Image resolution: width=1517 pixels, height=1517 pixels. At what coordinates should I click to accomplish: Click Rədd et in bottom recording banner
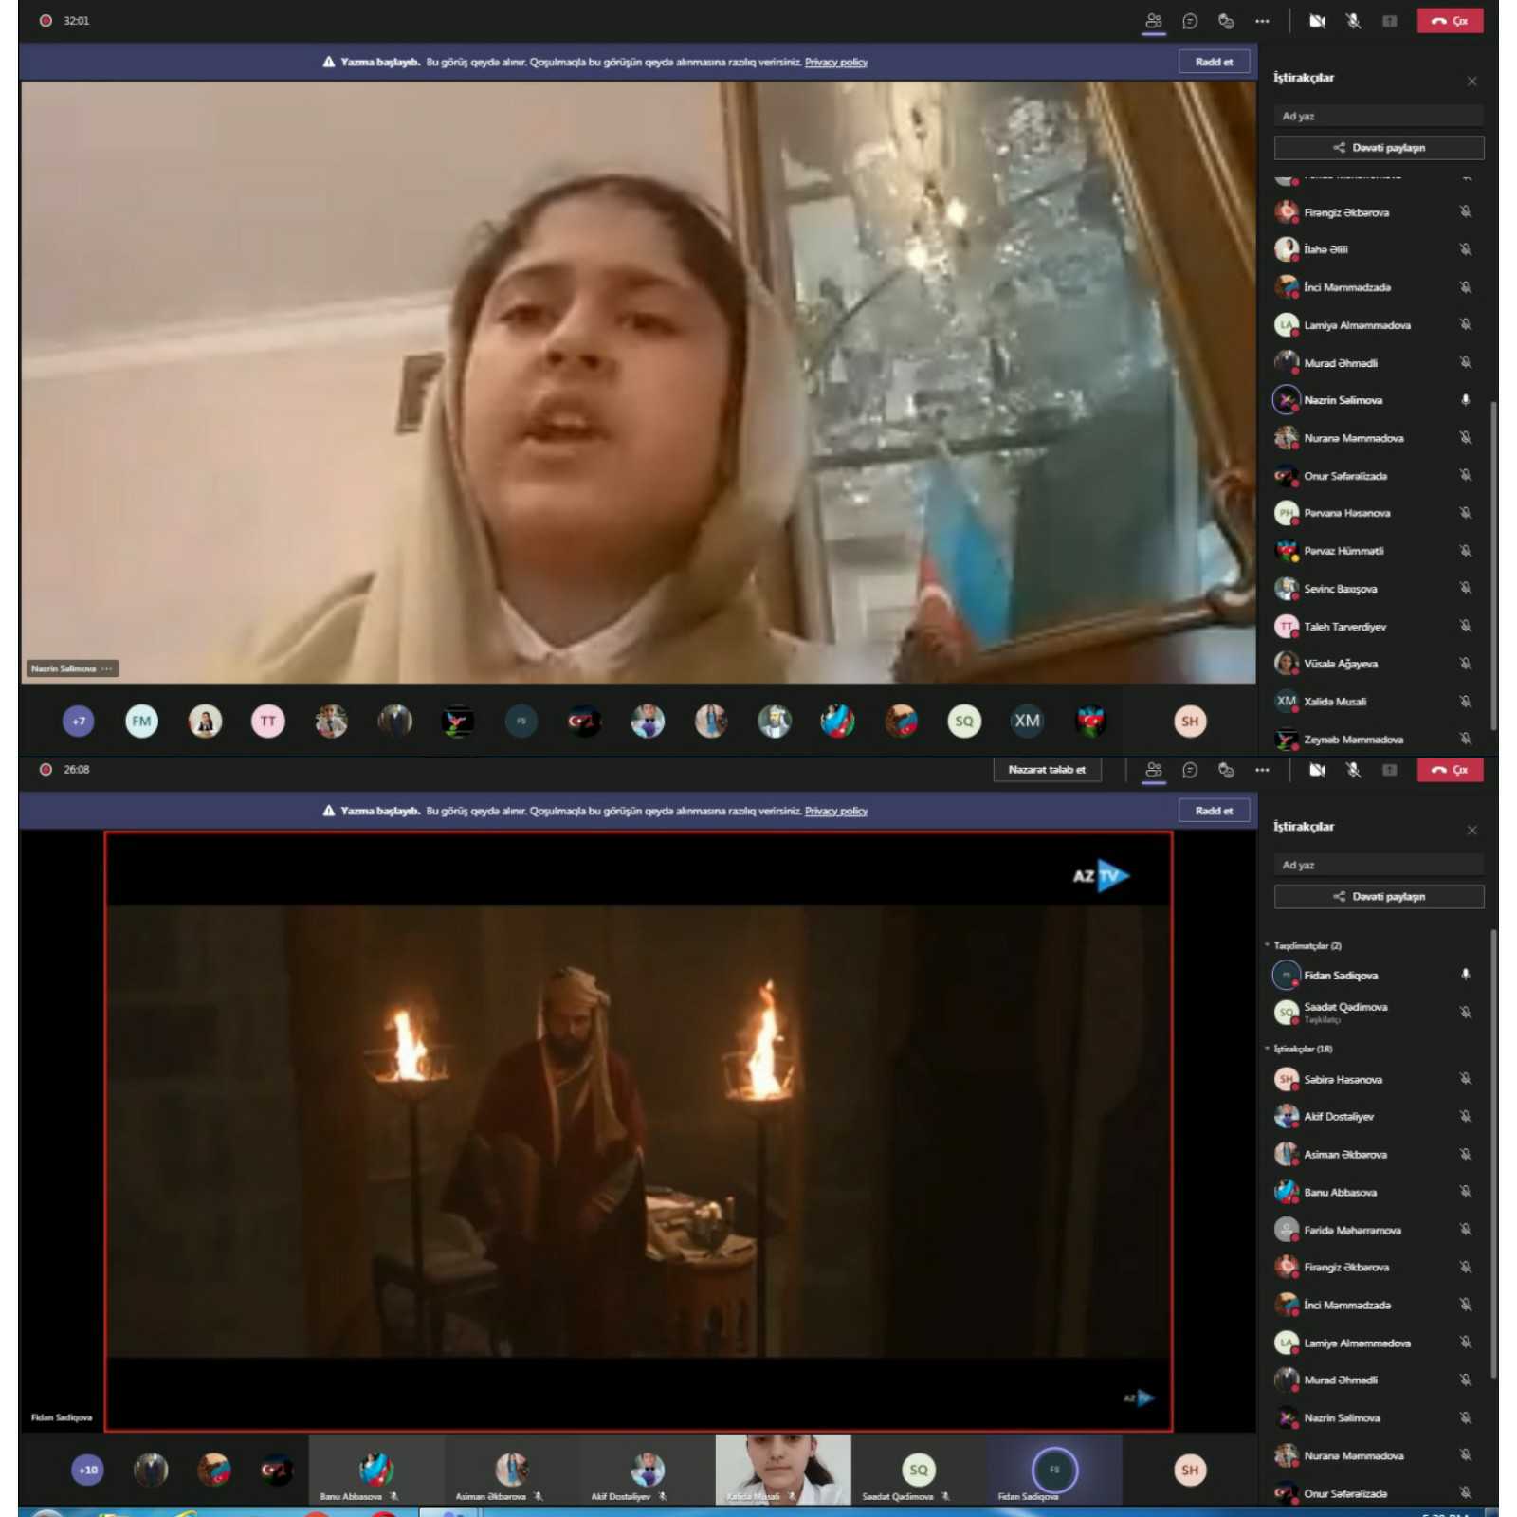[1214, 811]
